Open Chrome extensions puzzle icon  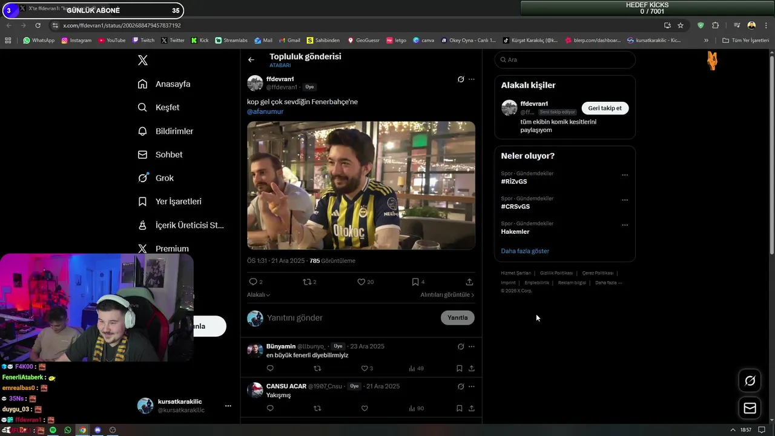715,25
